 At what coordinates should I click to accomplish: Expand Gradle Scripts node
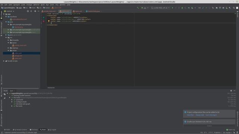pos(4,61)
